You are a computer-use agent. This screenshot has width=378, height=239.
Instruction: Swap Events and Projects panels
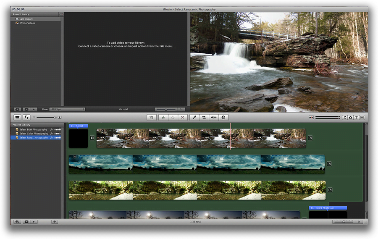pyautogui.click(x=26, y=118)
